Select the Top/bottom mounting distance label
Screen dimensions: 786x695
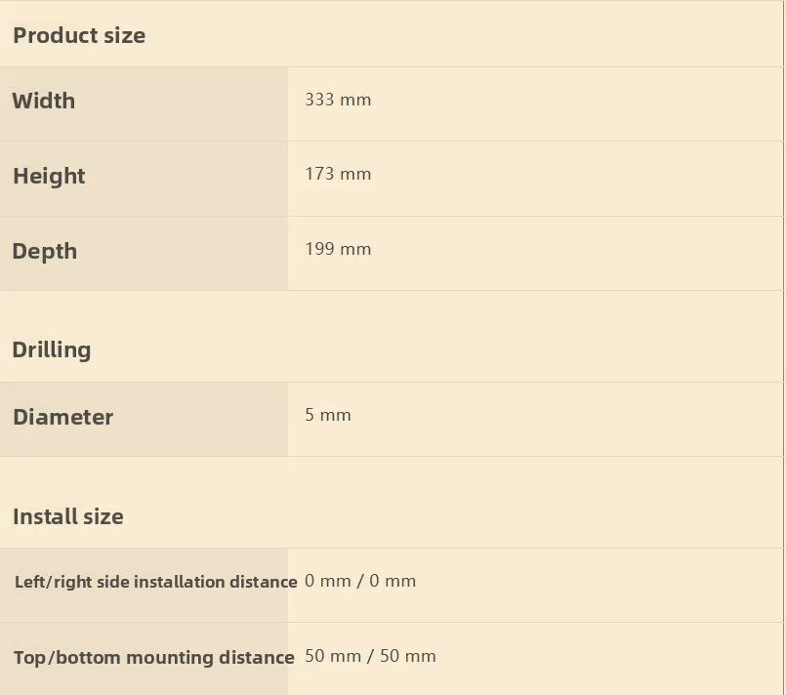[154, 657]
